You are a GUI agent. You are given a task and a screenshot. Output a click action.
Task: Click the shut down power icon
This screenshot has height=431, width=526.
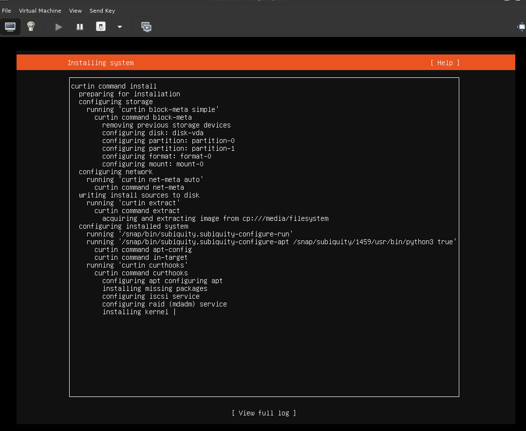(x=101, y=27)
